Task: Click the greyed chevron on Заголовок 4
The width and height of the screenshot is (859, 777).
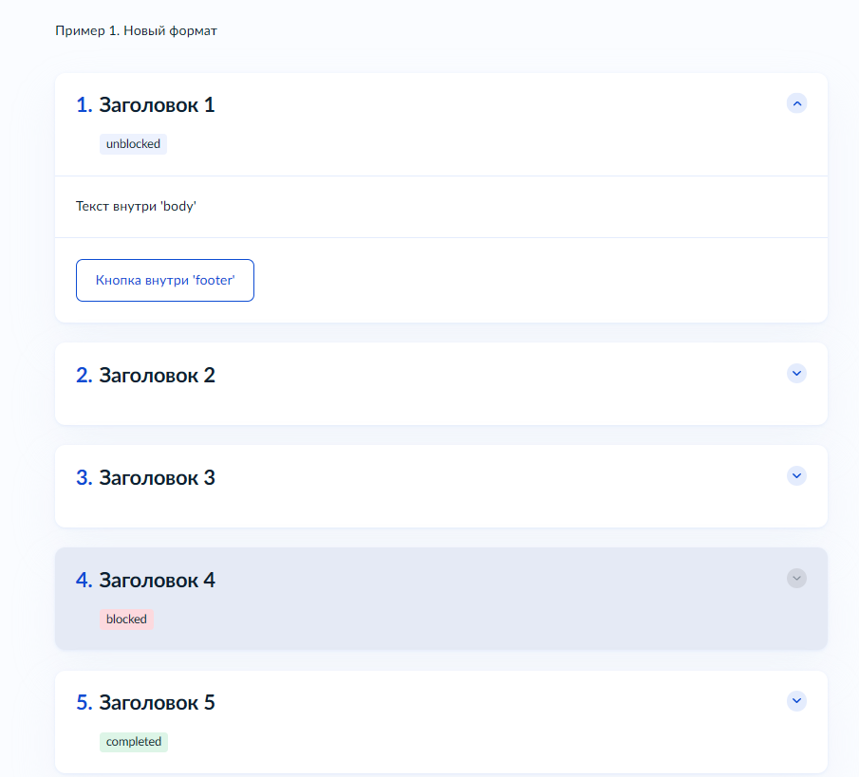Action: pyautogui.click(x=797, y=578)
